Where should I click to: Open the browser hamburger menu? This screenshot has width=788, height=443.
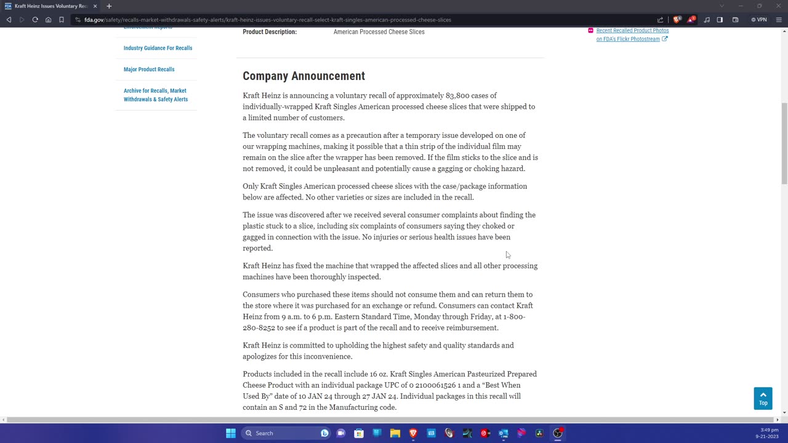click(x=779, y=20)
